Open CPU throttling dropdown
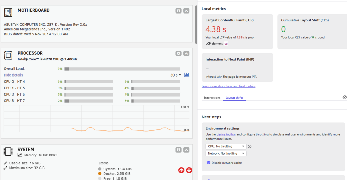The image size is (347, 180). pyautogui.click(x=226, y=146)
